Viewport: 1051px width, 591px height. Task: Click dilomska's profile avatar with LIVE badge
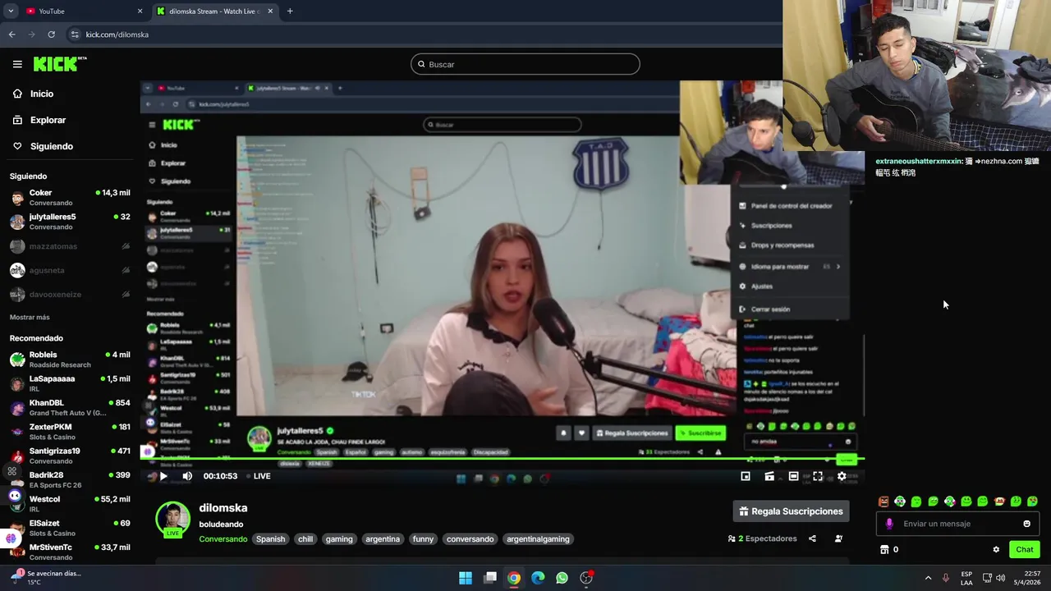(172, 519)
